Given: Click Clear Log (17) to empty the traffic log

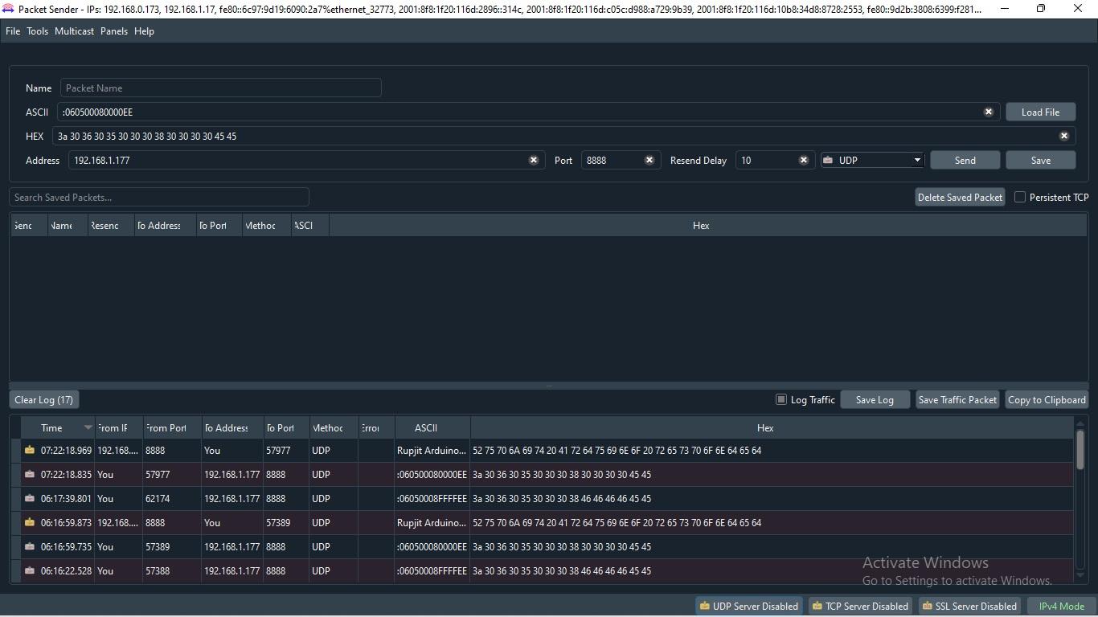Looking at the screenshot, I should (x=43, y=399).
